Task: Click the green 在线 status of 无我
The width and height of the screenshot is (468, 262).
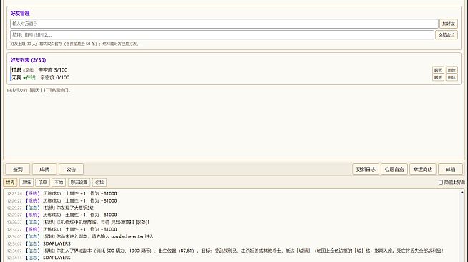Action: coord(29,77)
